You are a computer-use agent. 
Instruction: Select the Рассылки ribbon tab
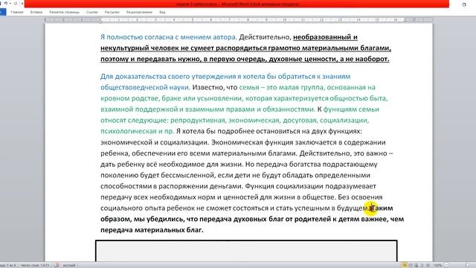pos(112,12)
